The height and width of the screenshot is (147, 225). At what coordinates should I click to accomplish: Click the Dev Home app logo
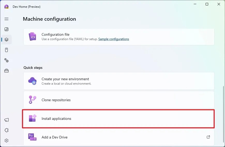[x=6, y=7]
